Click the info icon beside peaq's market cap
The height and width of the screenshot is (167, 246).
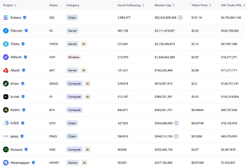[x=176, y=136]
